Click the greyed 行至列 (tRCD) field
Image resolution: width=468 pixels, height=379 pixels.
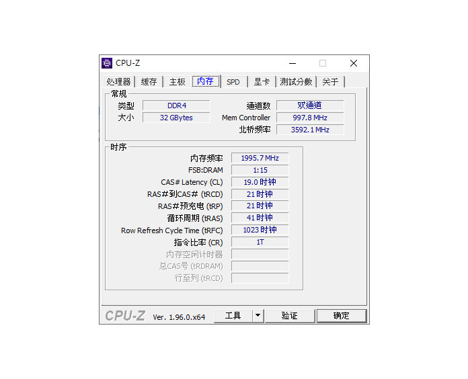[x=260, y=278]
